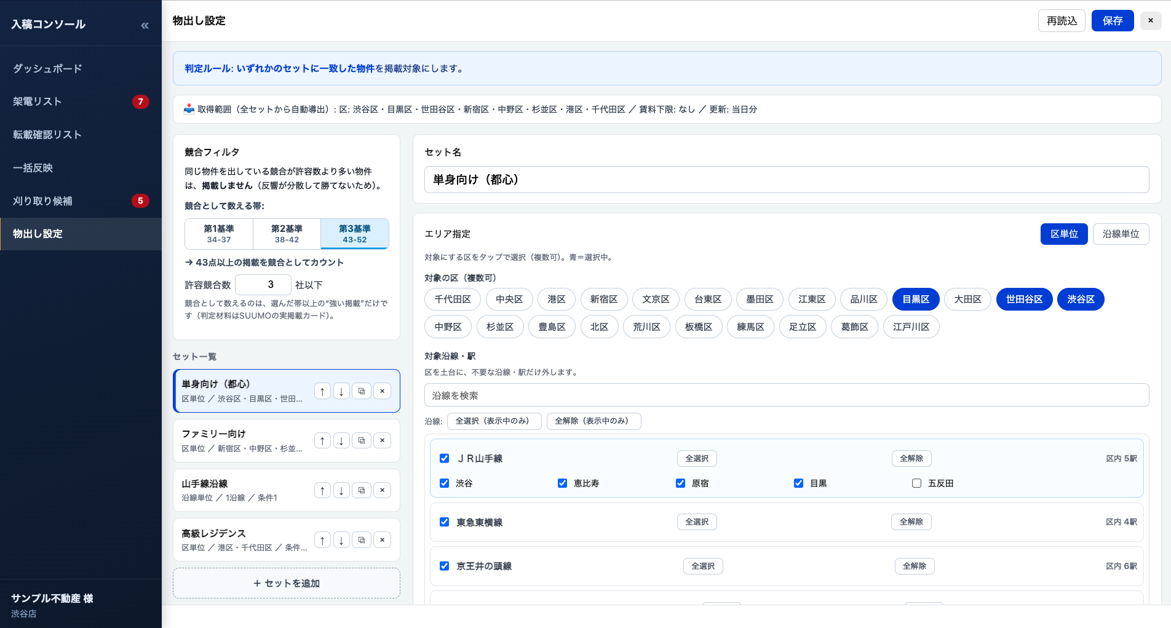Select the 杉並区 ward chip
This screenshot has height=628, width=1171.
click(x=500, y=327)
